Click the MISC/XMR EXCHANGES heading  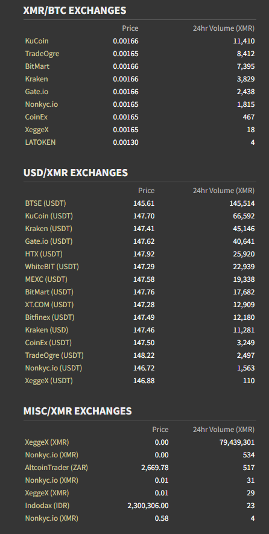(77, 411)
